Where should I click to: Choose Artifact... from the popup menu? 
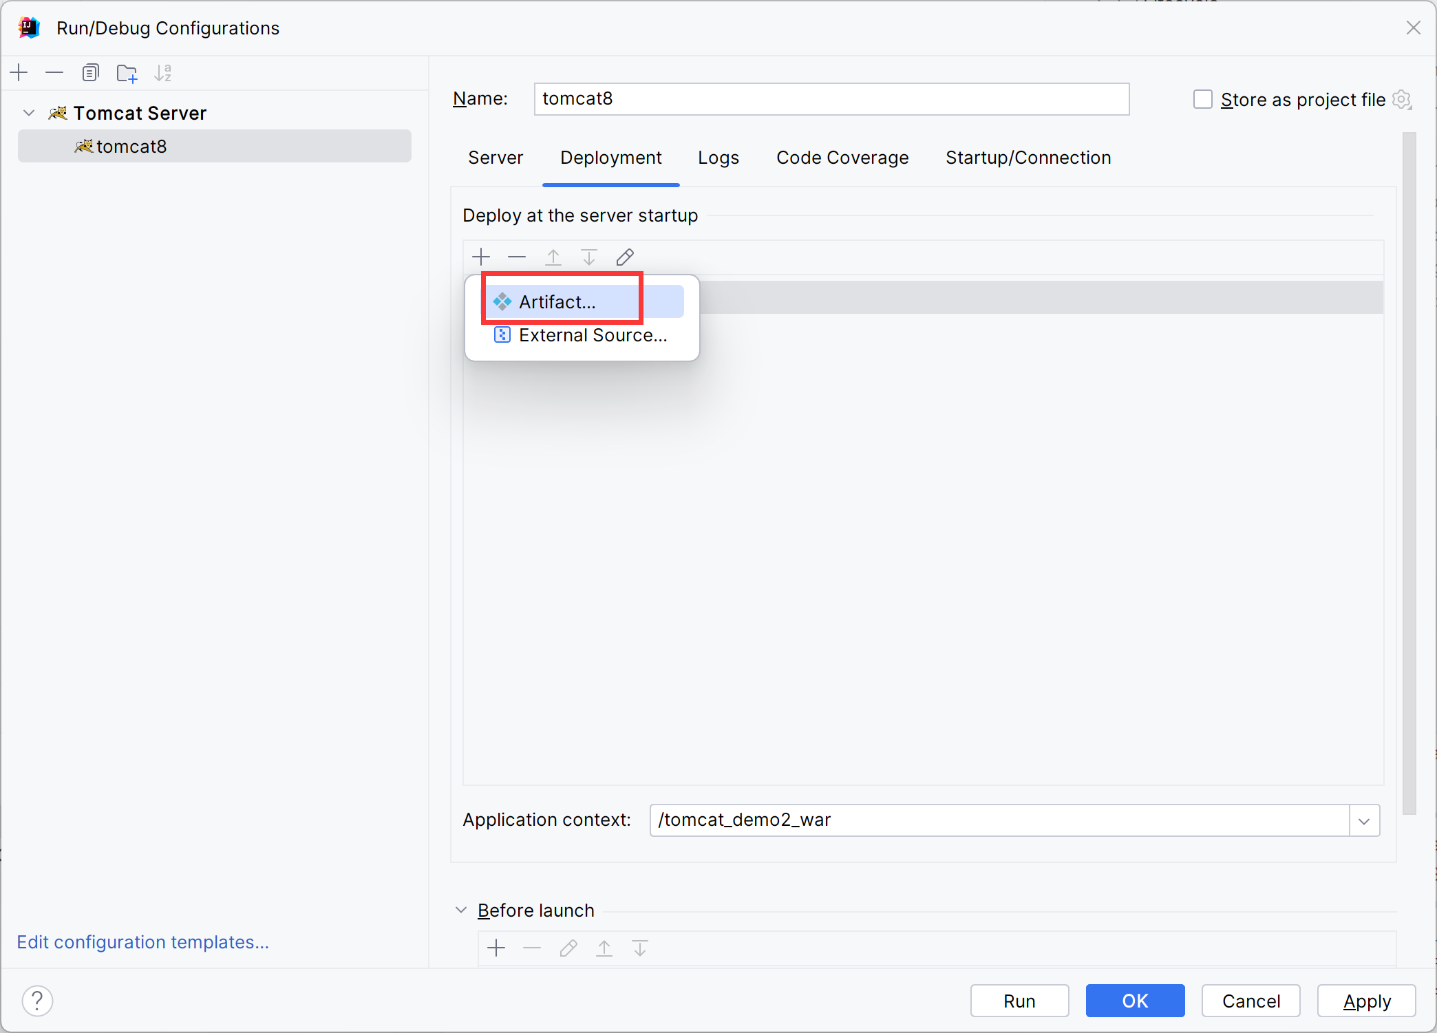pos(557,302)
